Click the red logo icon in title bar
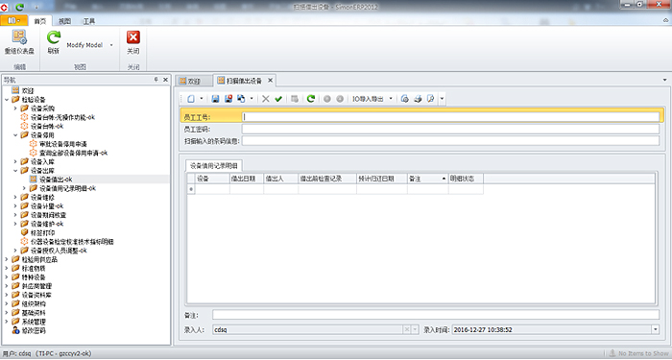The width and height of the screenshot is (672, 360). point(4,7)
